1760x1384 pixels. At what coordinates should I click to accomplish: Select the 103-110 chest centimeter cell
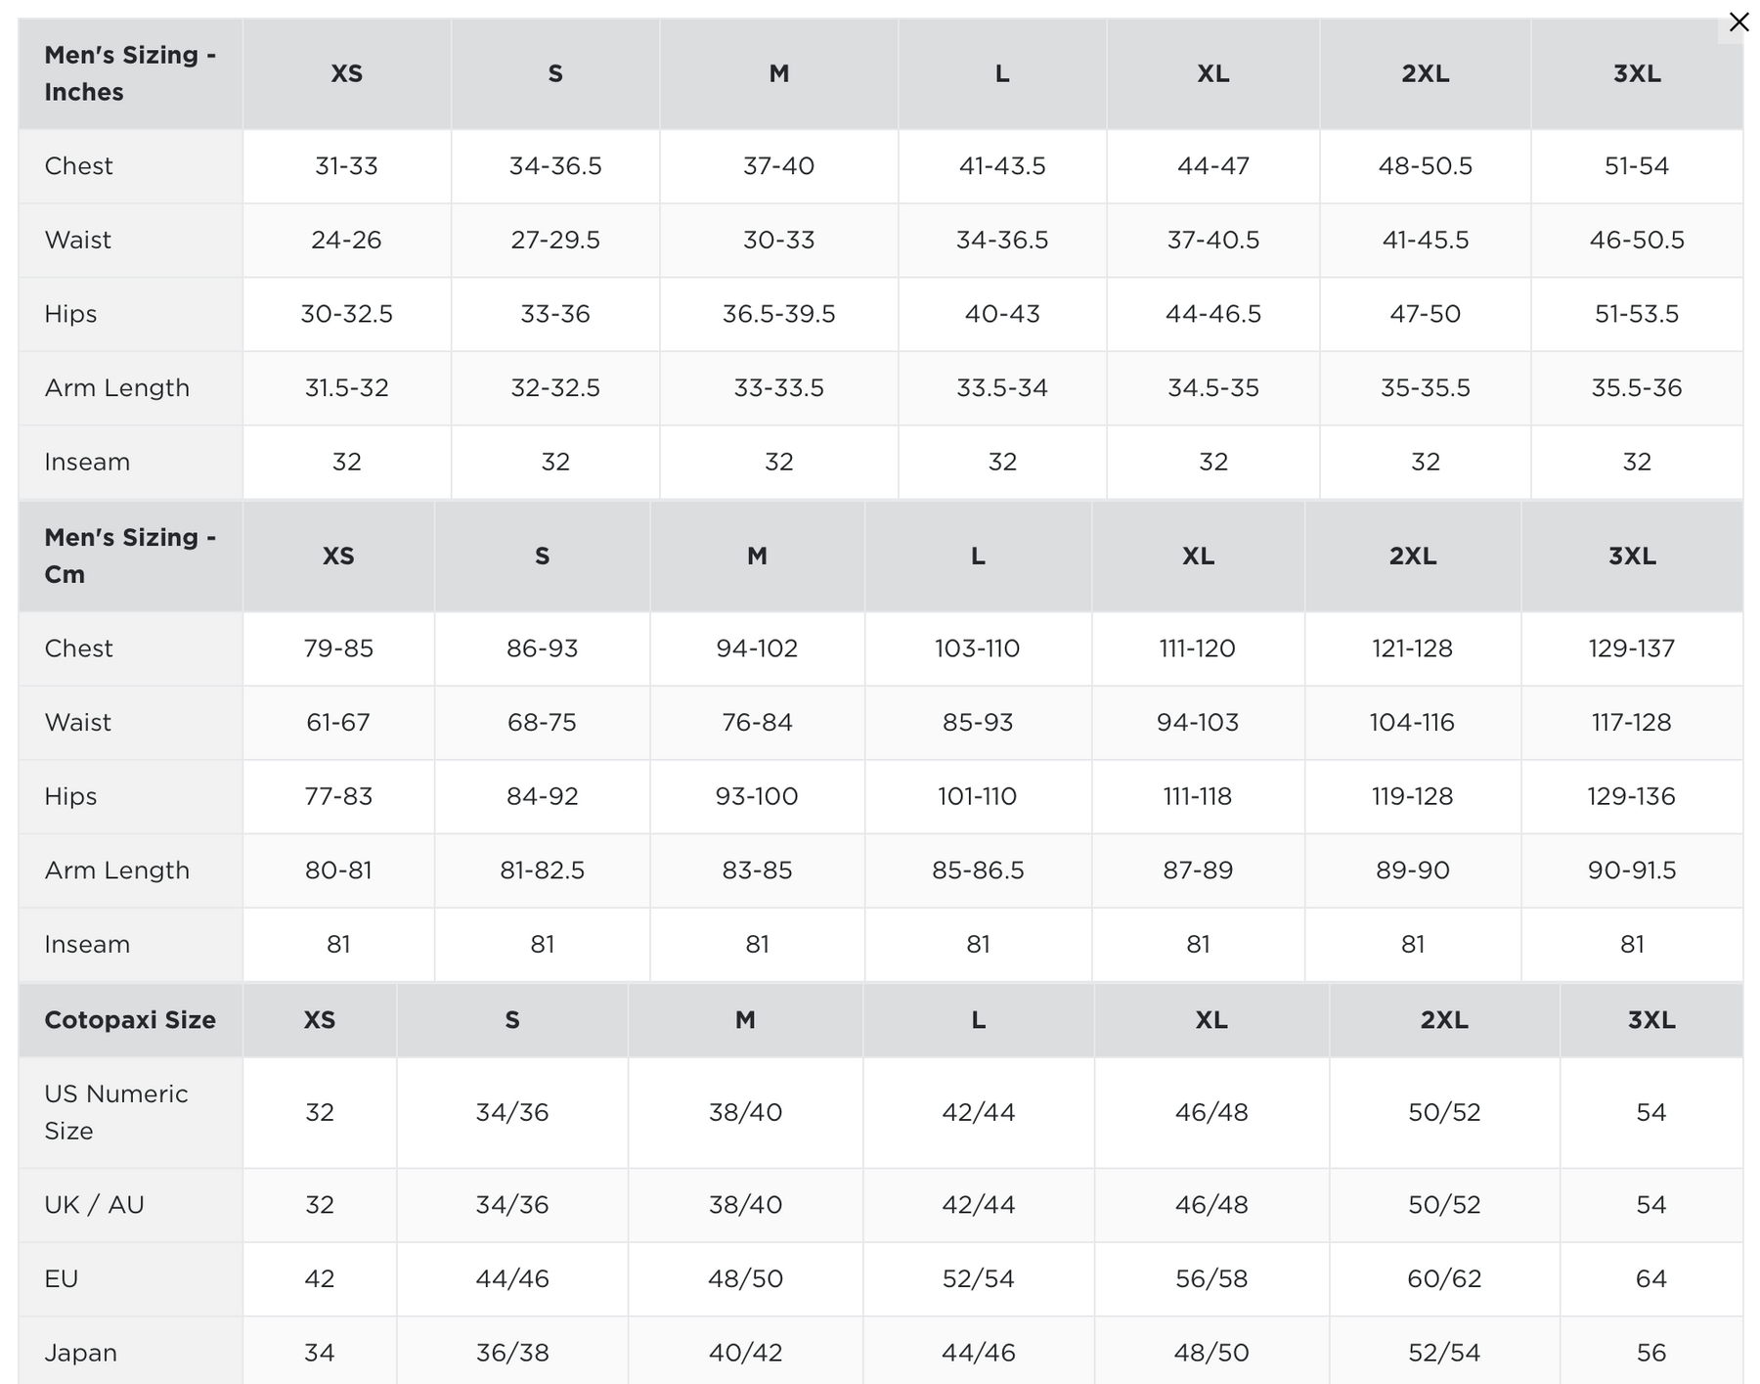coord(977,648)
